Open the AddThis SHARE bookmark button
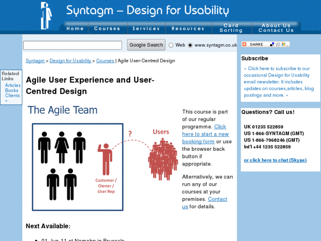 pos(265,44)
